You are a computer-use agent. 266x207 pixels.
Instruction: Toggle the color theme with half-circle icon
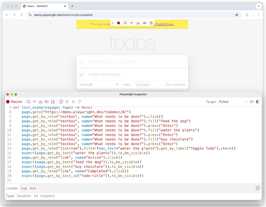258,102
